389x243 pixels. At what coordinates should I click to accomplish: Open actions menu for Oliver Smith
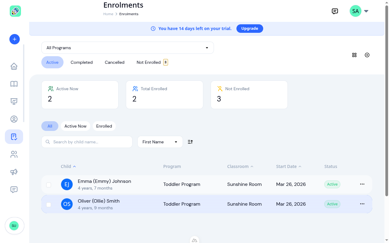coord(362,204)
